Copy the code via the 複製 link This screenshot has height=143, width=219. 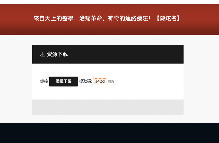point(111,82)
